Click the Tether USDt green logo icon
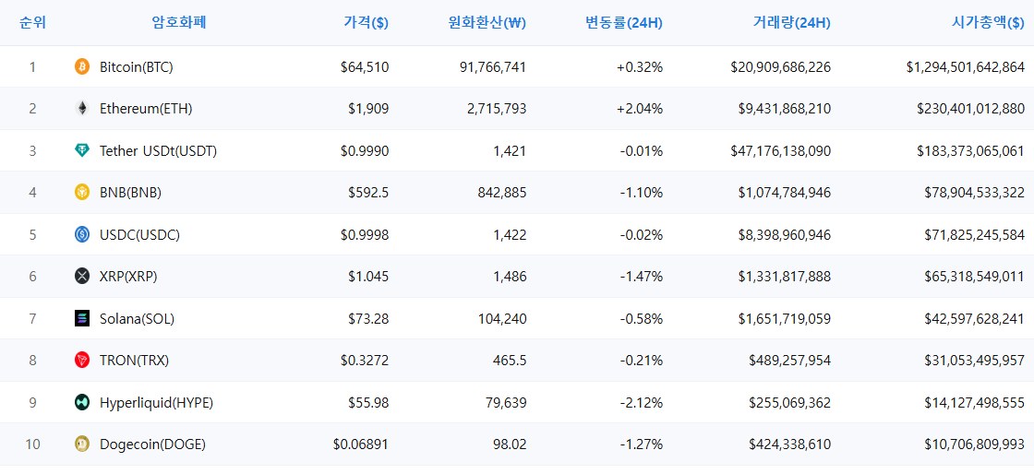Image resolution: width=1034 pixels, height=474 pixels. pyautogui.click(x=82, y=150)
